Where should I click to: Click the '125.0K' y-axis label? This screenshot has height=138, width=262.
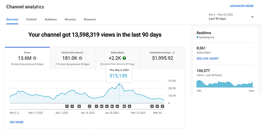point(172,96)
